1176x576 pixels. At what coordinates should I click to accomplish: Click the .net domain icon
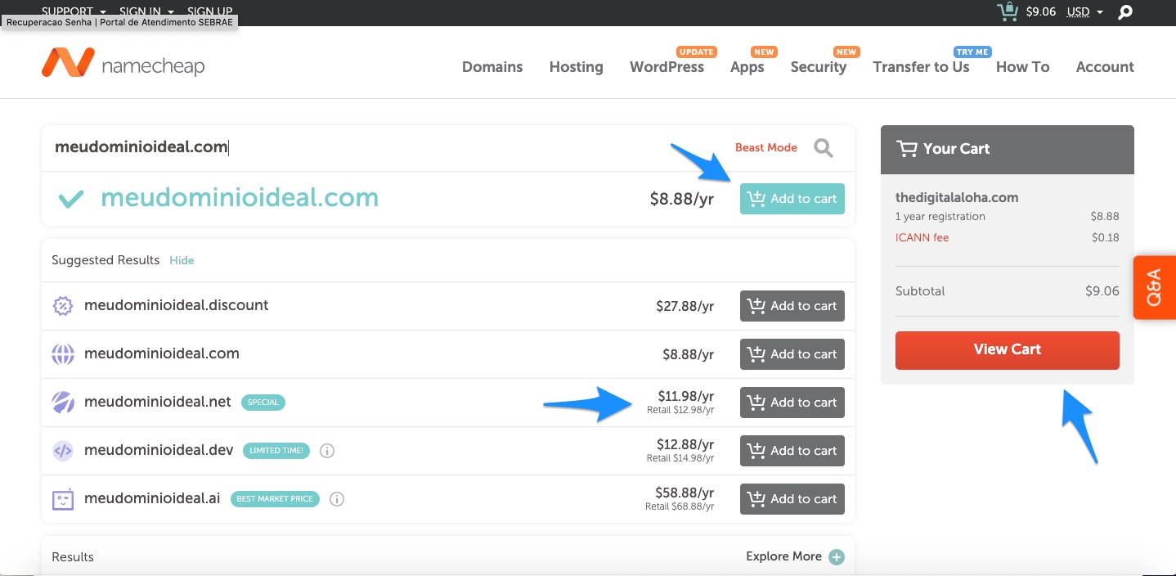[63, 403]
